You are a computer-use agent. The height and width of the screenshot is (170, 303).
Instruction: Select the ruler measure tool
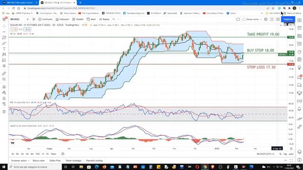pos(4,74)
